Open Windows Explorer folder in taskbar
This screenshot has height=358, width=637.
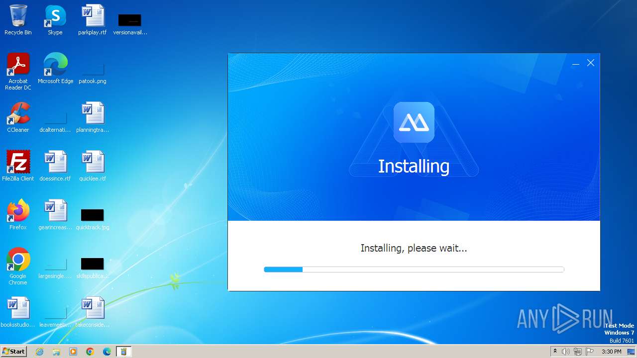click(56, 352)
